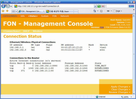This screenshot has height=99, width=136.
Task: Click the RSS feeds icon
Action: tap(101, 11)
